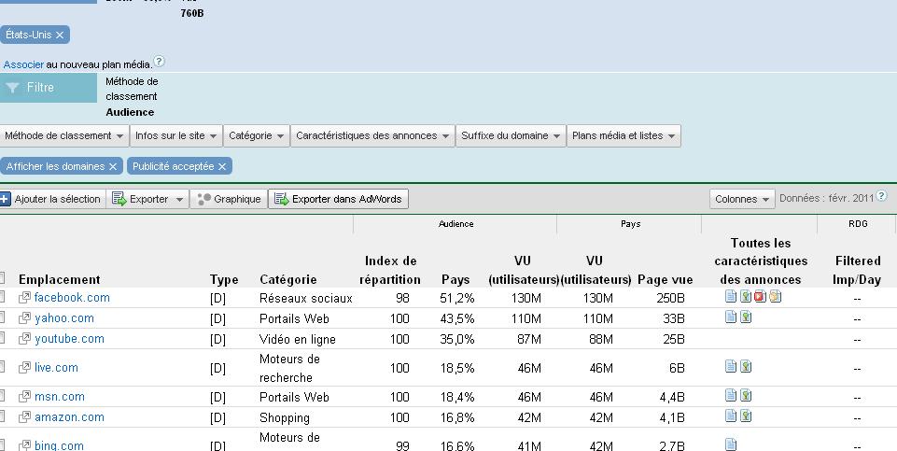The height and width of the screenshot is (451, 897).
Task: Click text ad icon in amazon.com row
Action: (731, 415)
